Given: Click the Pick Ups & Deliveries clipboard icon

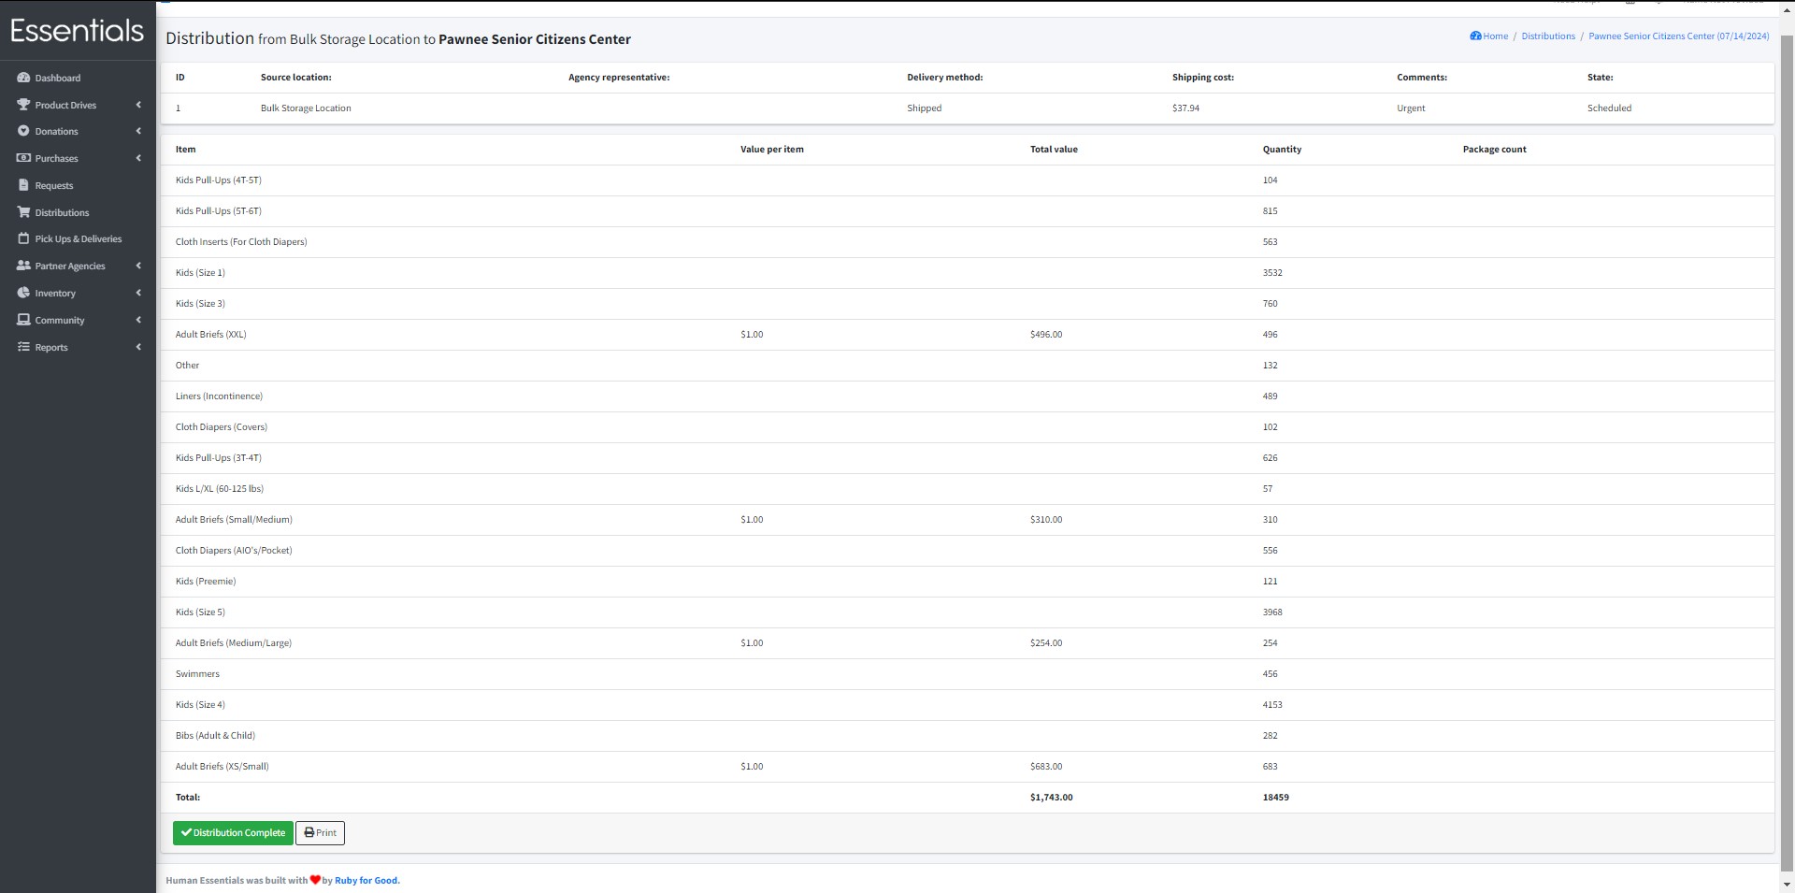Looking at the screenshot, I should [x=23, y=238].
